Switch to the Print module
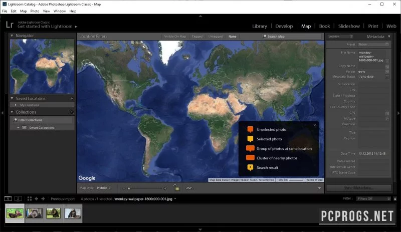The height and width of the screenshot is (232, 401). [373, 26]
